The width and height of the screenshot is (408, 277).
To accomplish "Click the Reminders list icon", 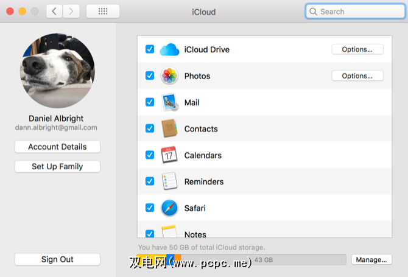I will [169, 181].
